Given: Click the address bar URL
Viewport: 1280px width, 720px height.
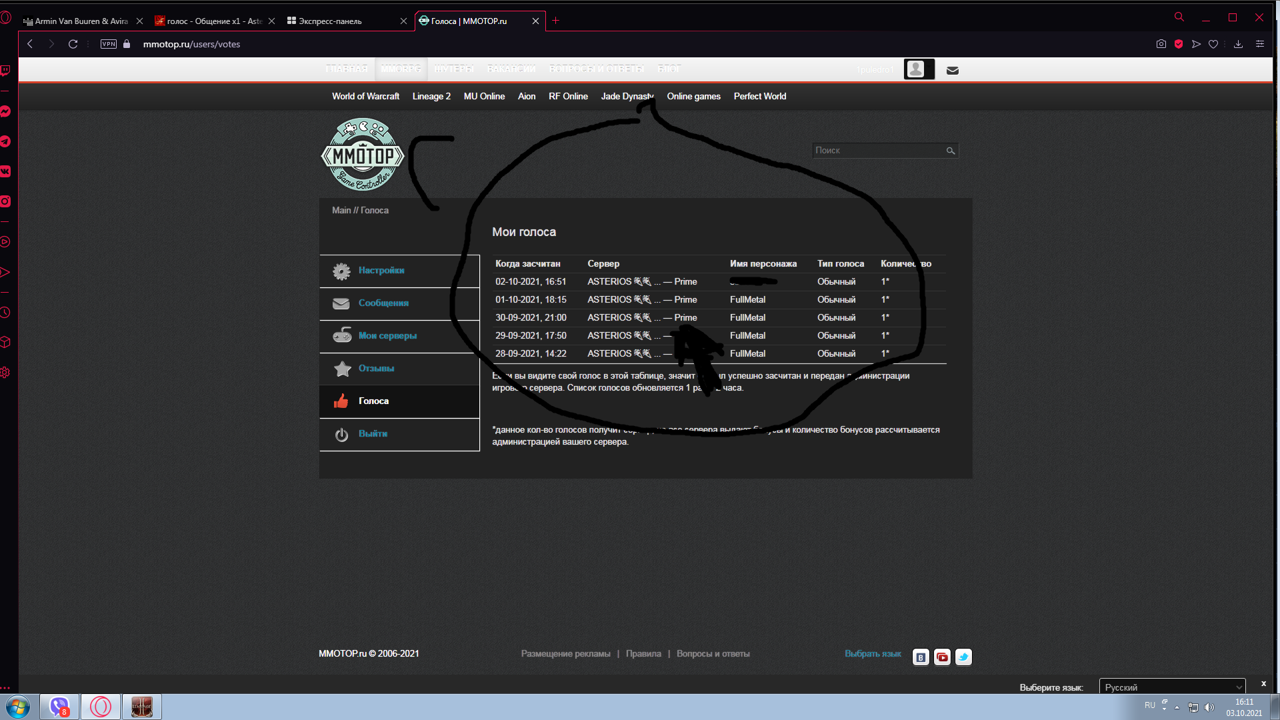Looking at the screenshot, I should (x=191, y=44).
